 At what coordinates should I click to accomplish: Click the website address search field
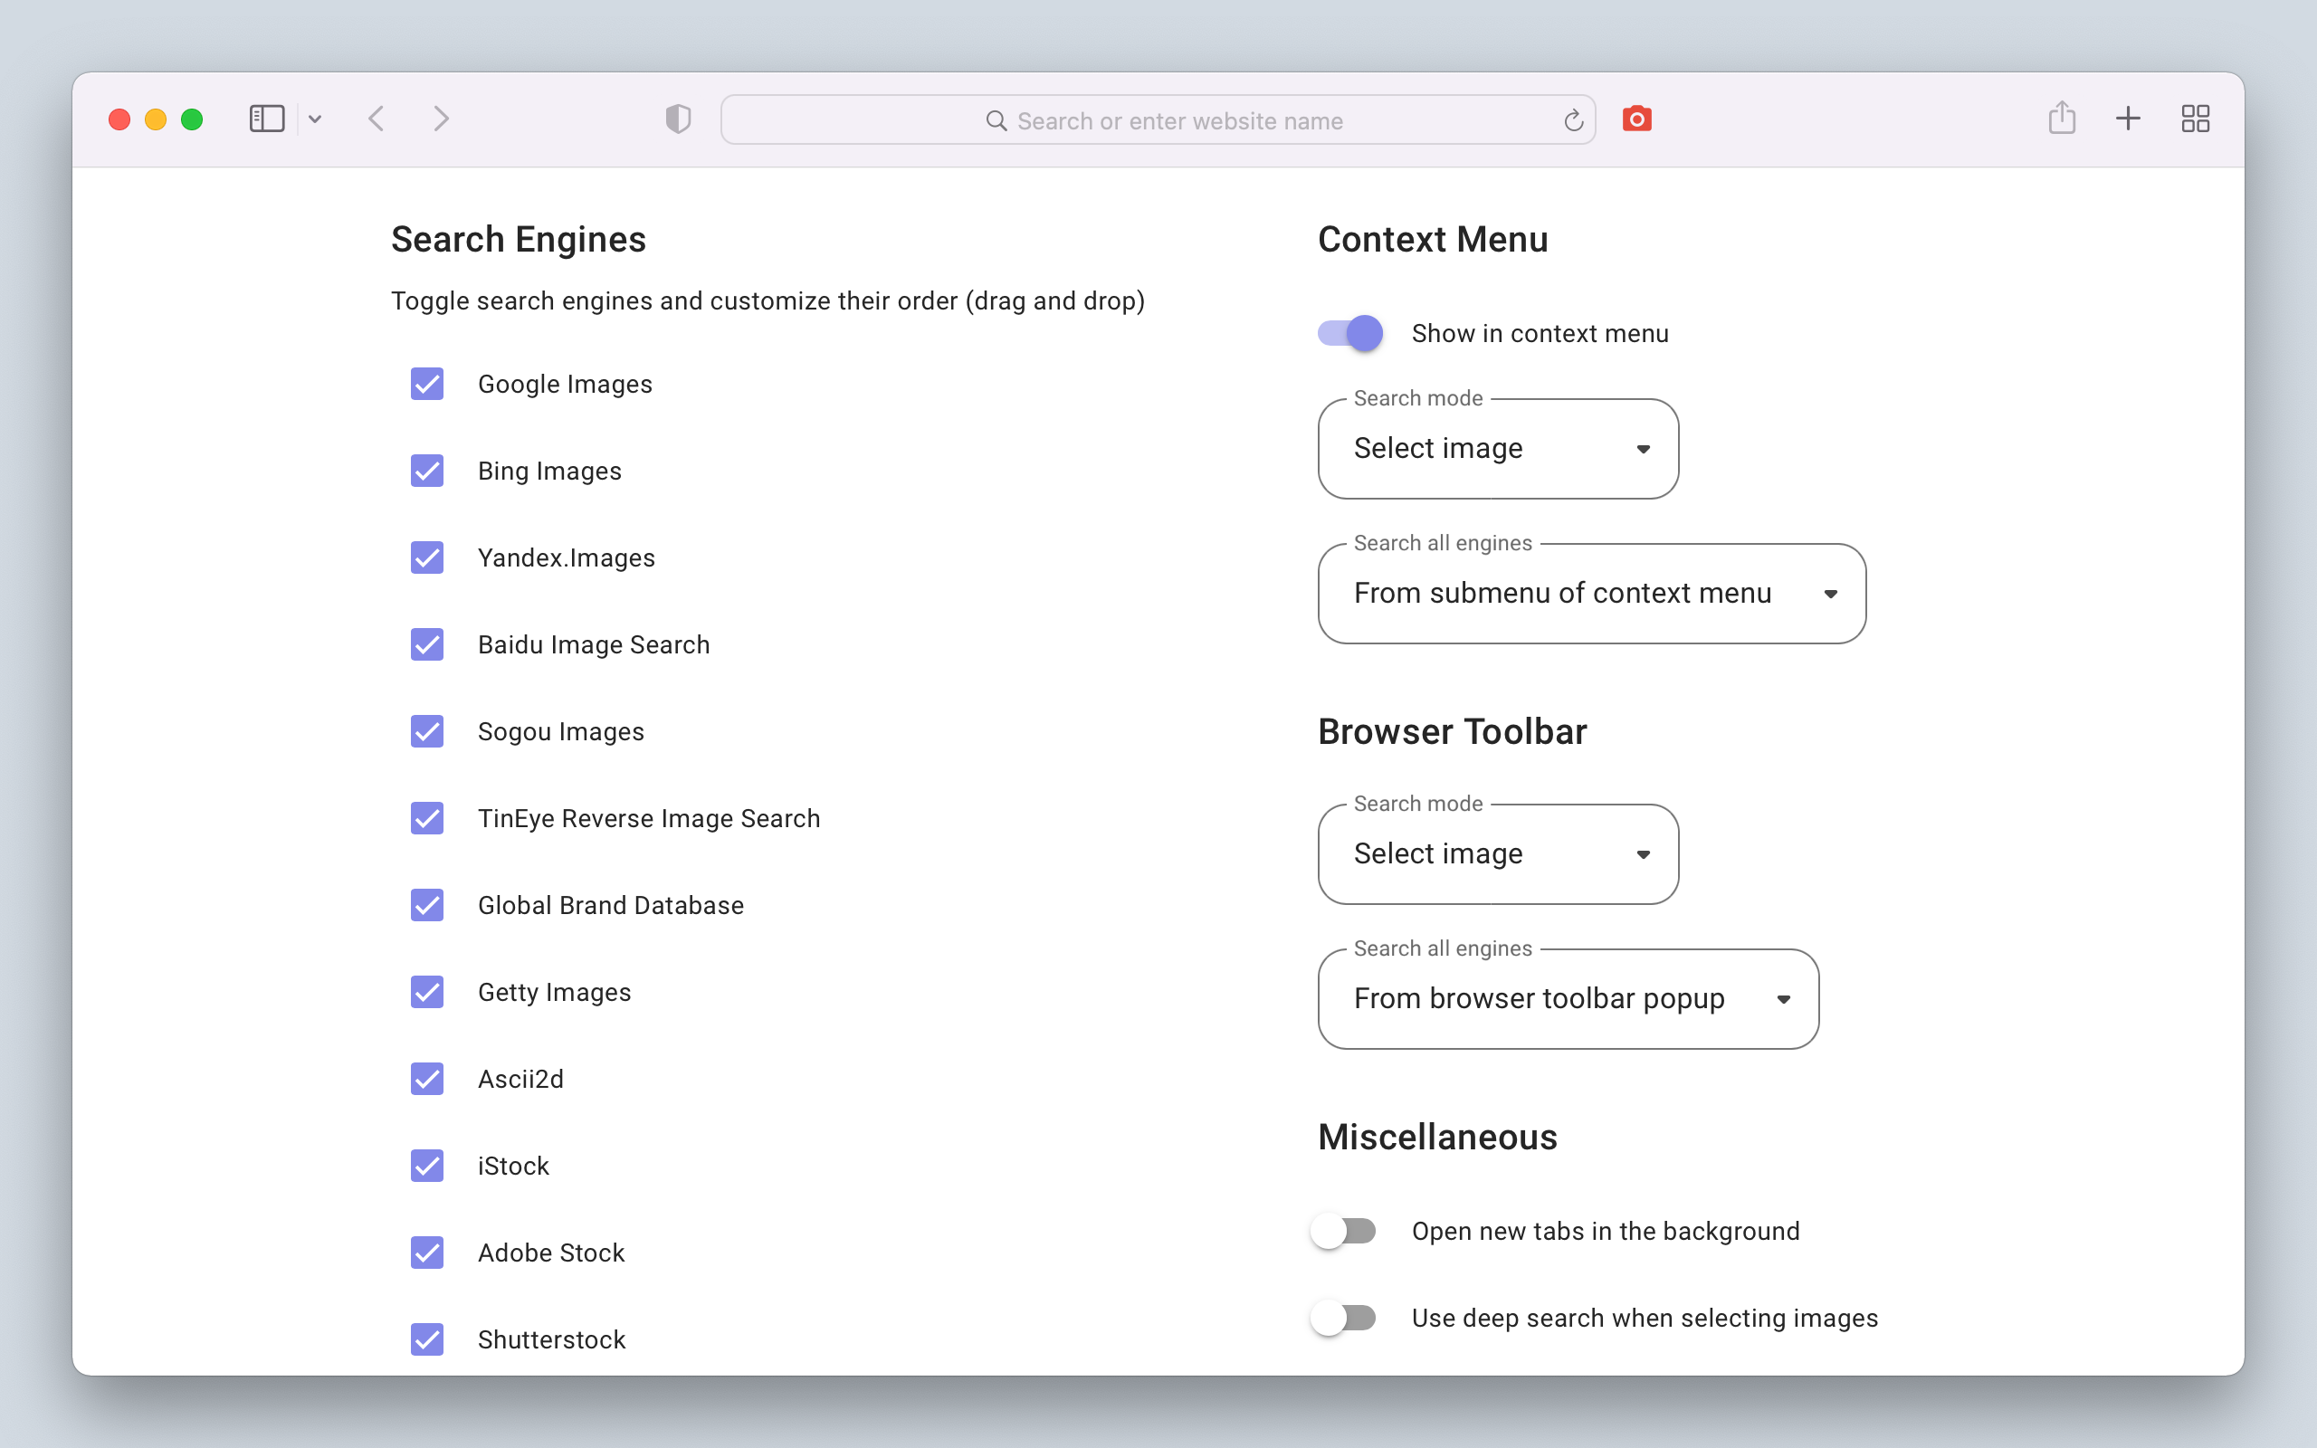coord(1158,120)
